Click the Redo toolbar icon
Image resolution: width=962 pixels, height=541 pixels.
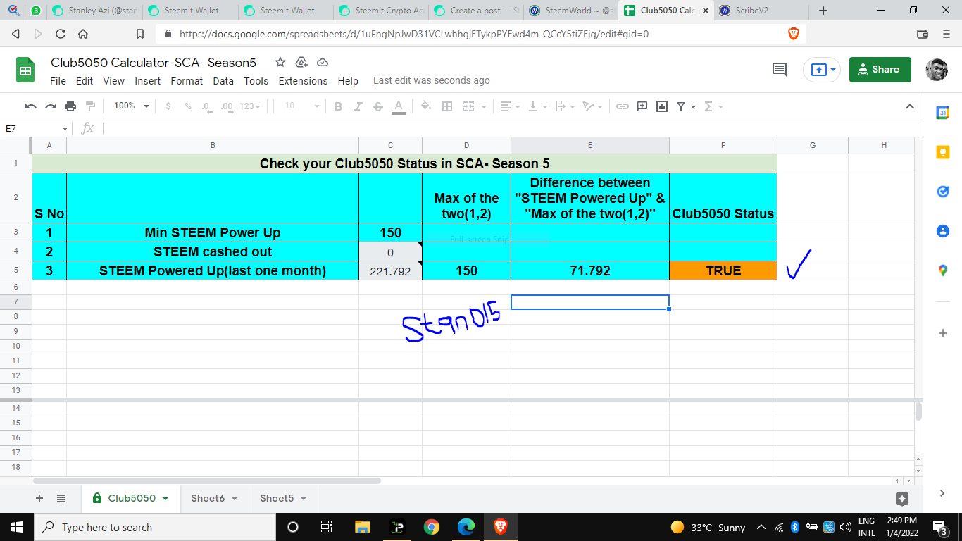pos(51,106)
